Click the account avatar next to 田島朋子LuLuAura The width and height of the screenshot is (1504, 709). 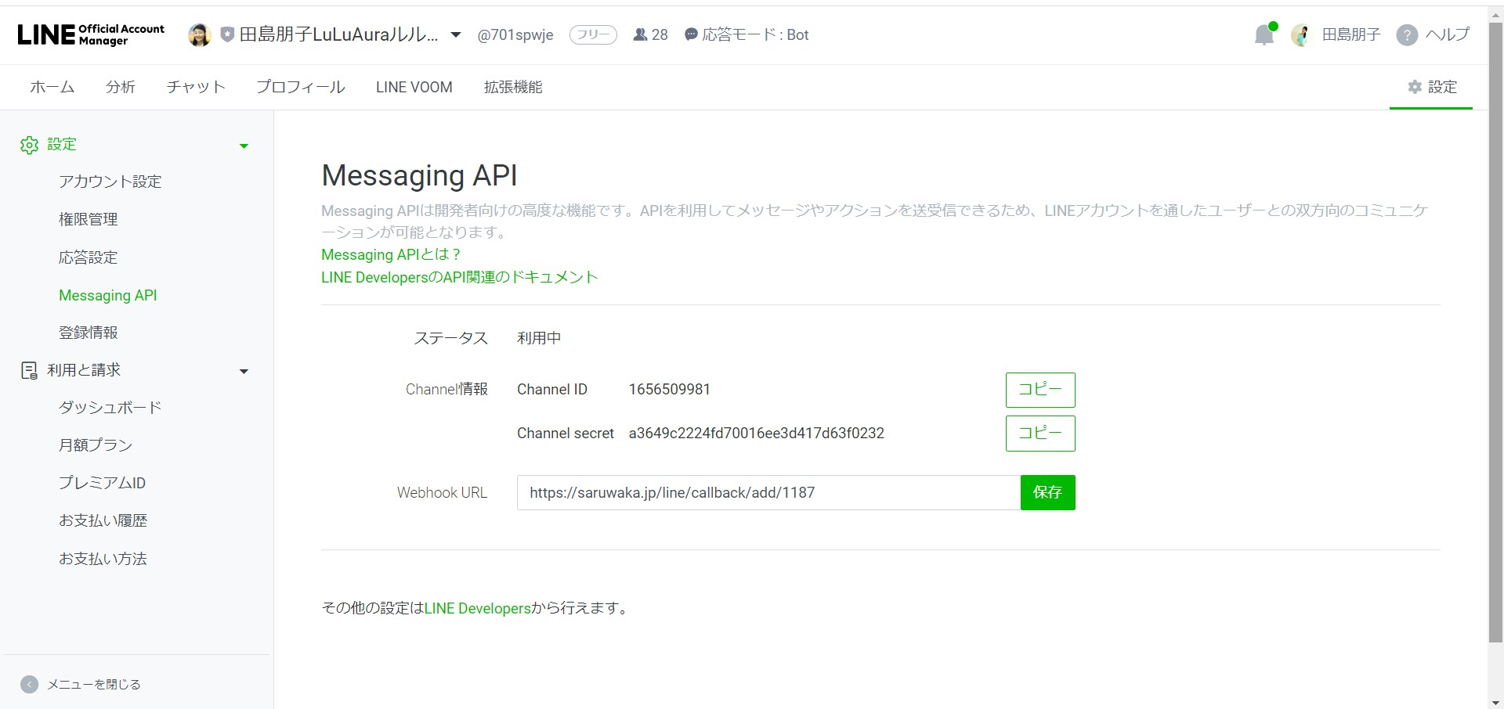click(200, 35)
